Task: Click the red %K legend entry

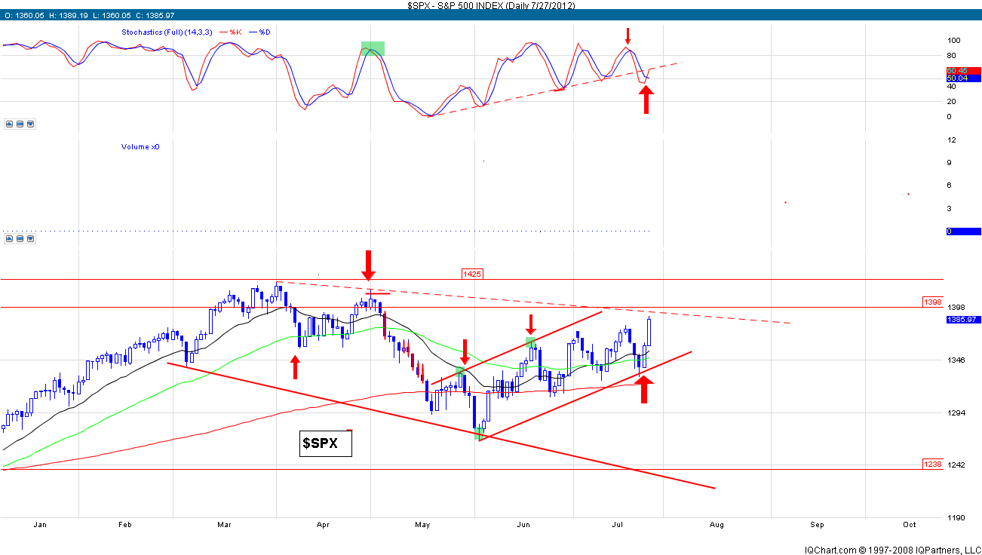Action: (x=229, y=32)
